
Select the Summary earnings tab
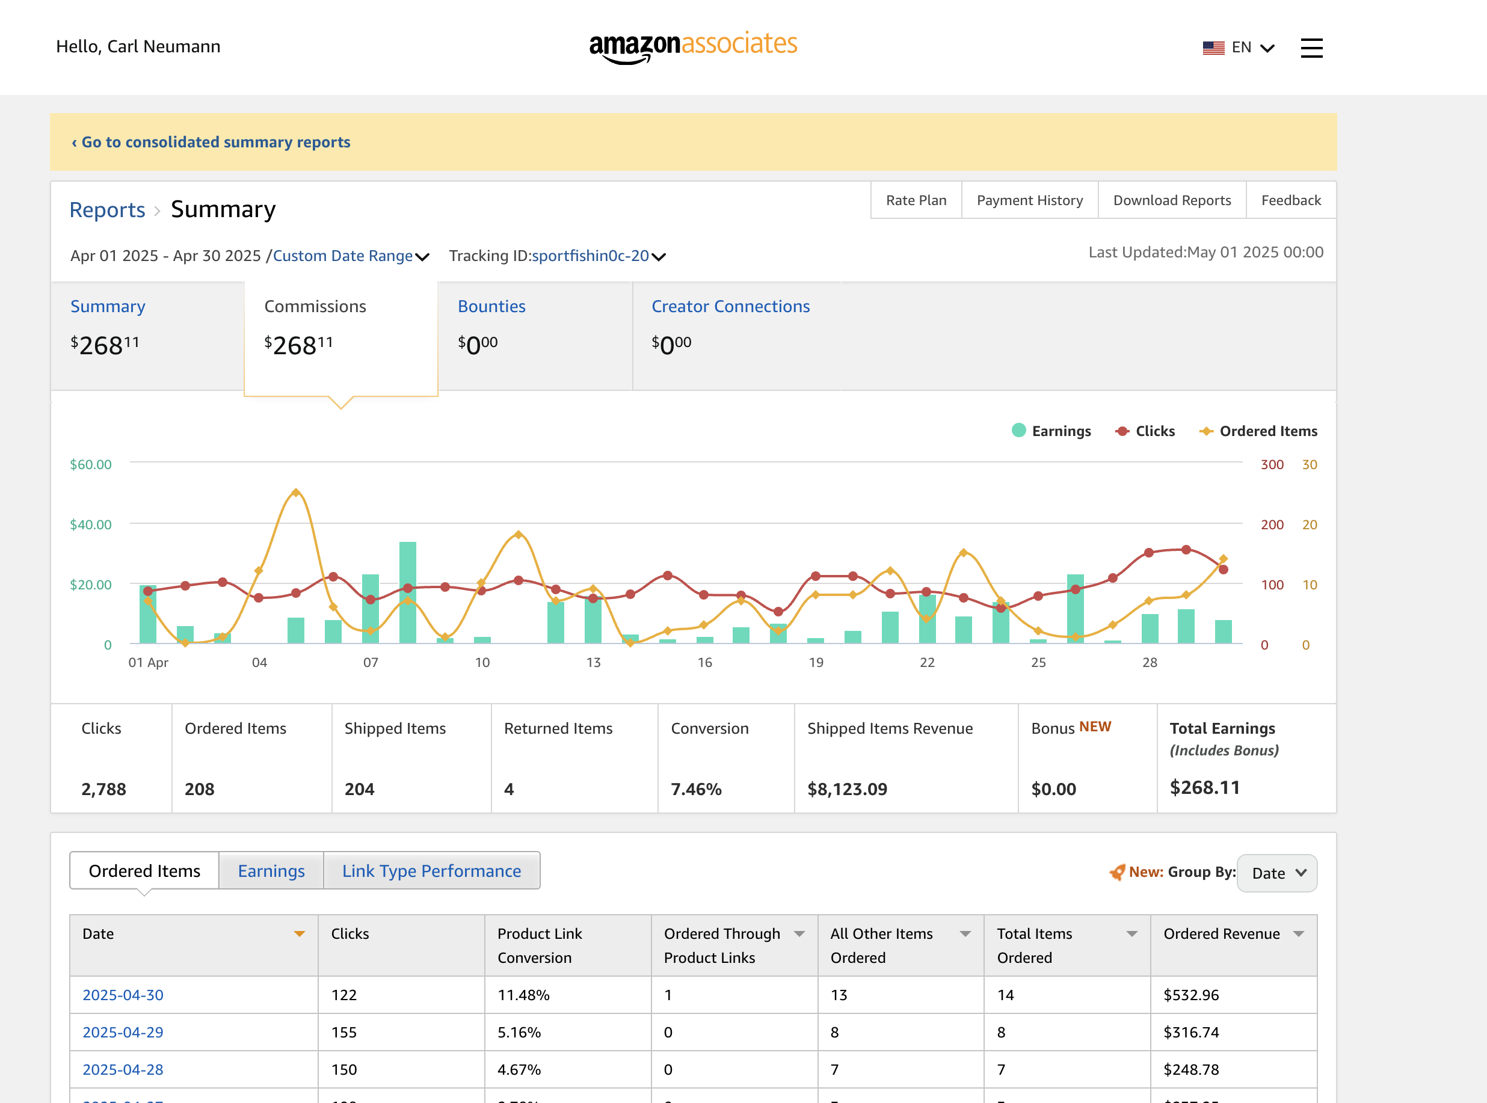147,336
